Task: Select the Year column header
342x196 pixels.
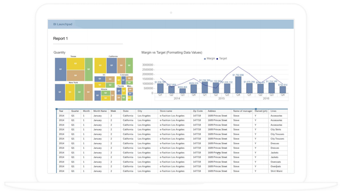Action: click(62, 111)
